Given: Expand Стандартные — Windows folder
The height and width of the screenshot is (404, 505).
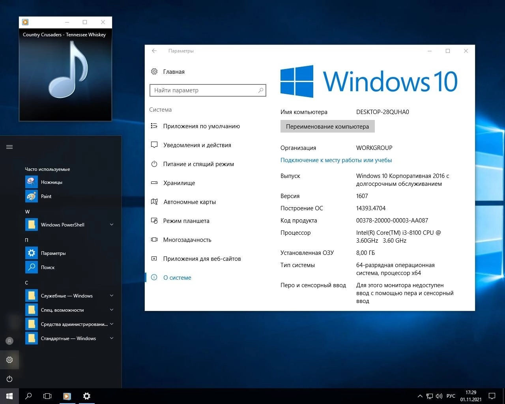Looking at the screenshot, I should point(112,338).
